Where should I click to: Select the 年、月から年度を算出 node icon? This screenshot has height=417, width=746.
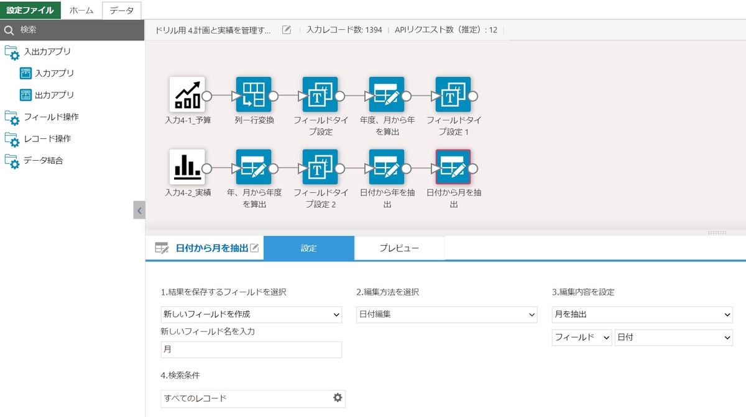pyautogui.click(x=254, y=167)
